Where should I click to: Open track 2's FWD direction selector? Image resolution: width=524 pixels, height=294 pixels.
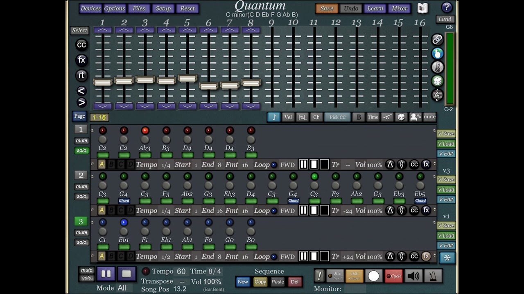[x=287, y=211]
